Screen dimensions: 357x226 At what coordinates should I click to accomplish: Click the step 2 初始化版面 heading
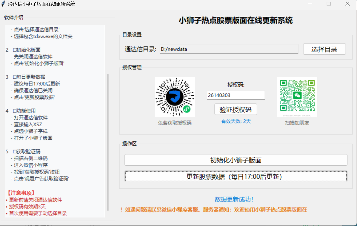coord(23,50)
